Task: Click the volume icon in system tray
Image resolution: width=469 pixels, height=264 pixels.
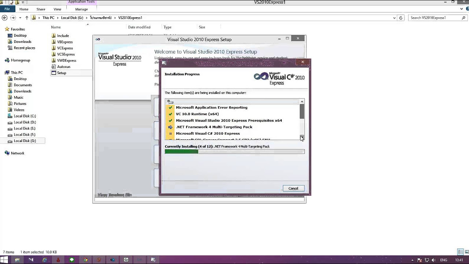Action: [x=433, y=260]
